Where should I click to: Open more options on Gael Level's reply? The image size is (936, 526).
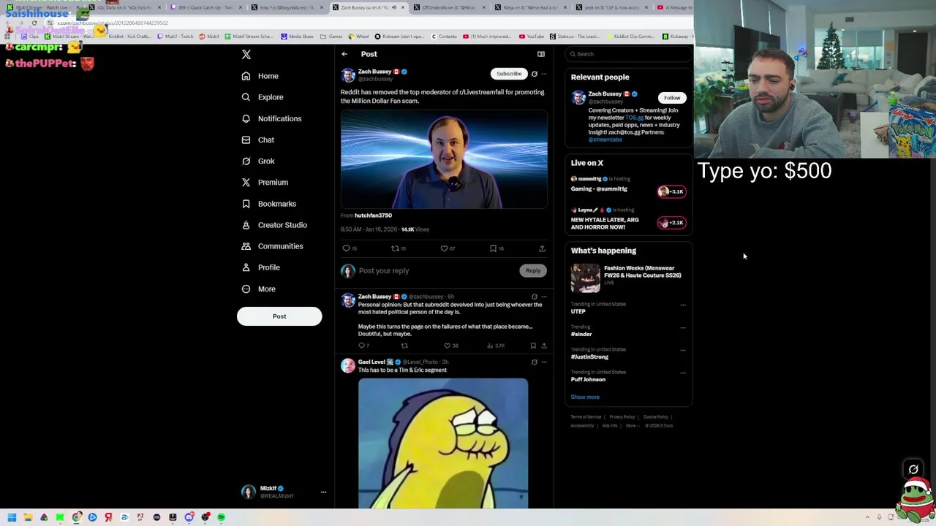coord(544,362)
